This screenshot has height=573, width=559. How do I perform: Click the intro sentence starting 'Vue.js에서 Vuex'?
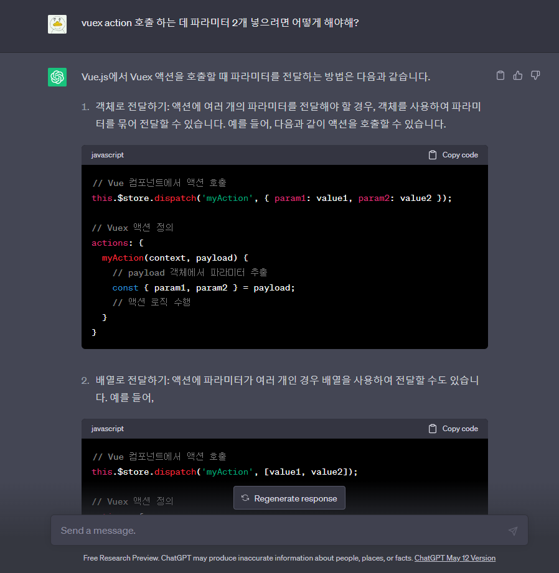point(256,77)
